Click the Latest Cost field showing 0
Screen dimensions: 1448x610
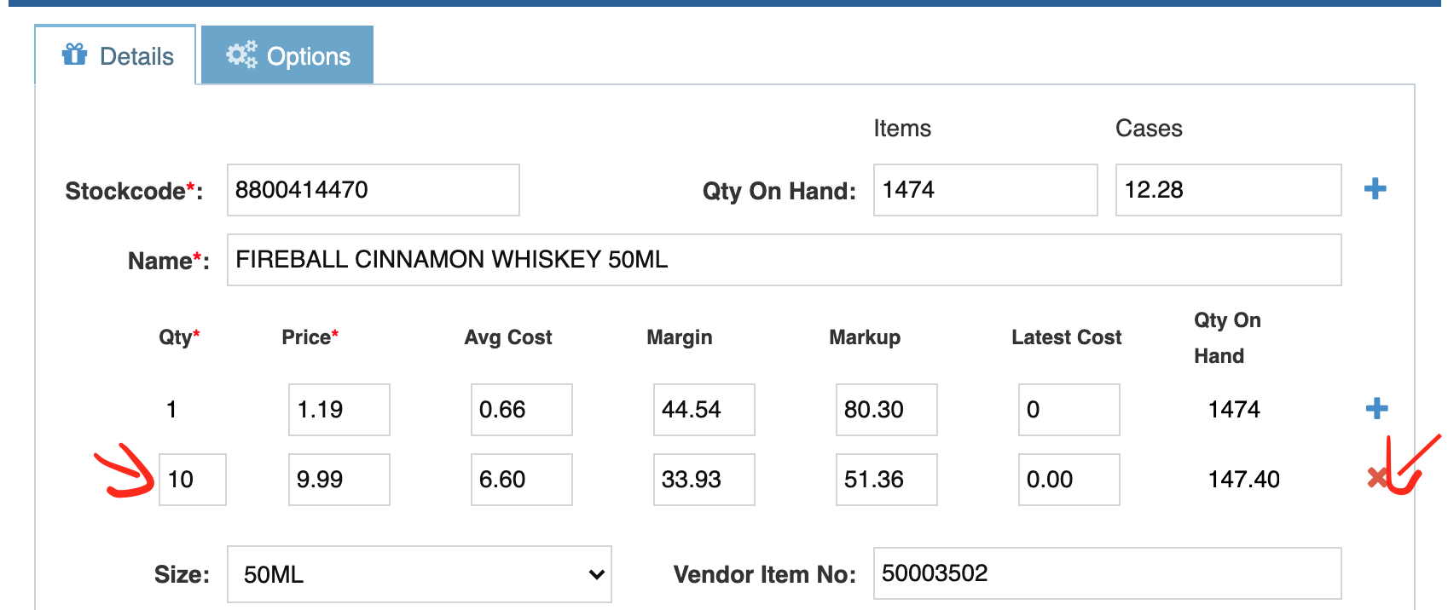point(1069,410)
